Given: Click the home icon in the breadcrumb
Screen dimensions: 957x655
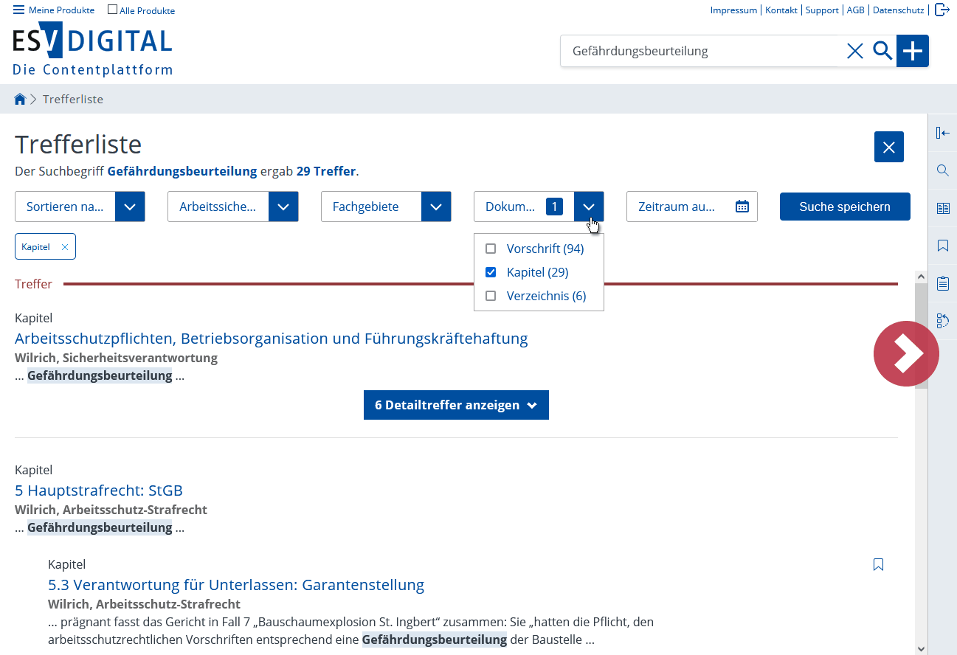Looking at the screenshot, I should tap(20, 100).
